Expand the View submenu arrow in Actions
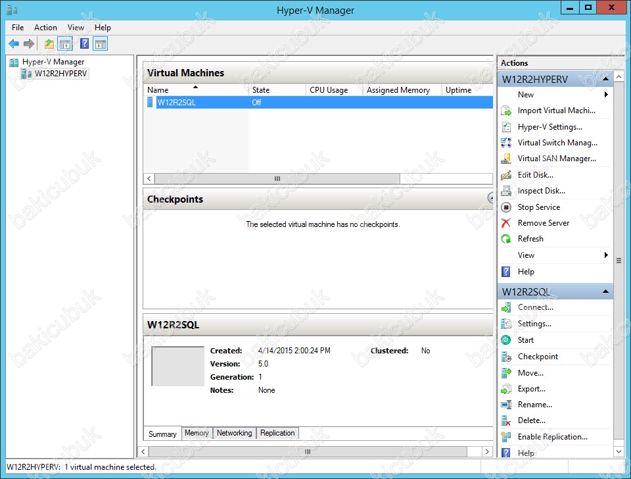The image size is (631, 479). 606,255
